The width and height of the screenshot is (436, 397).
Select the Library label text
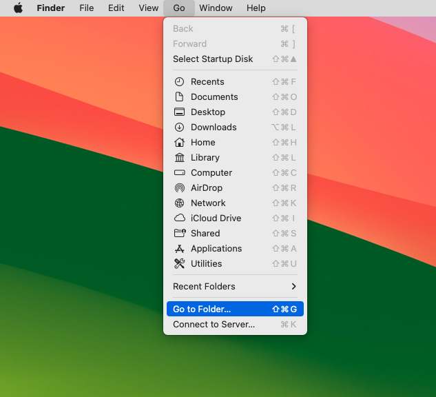tap(205, 157)
